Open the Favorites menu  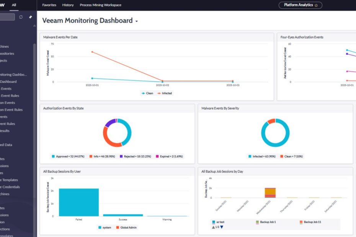49,5
